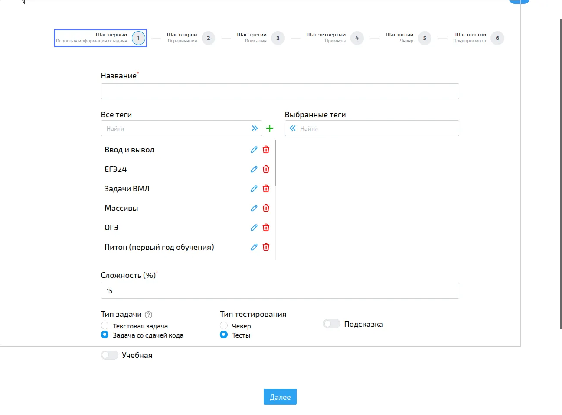Click the right double-arrow next to tag search
The image size is (562, 415).
pos(255,128)
